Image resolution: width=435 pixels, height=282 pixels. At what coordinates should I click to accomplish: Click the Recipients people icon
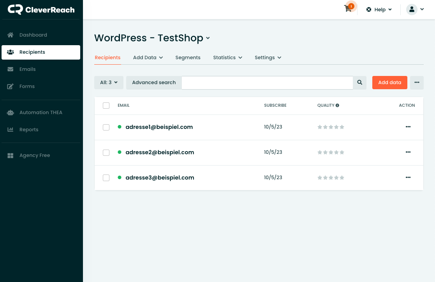click(10, 52)
